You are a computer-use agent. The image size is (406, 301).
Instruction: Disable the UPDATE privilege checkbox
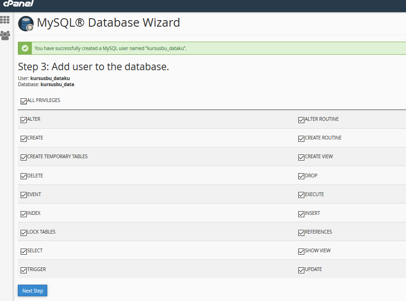coord(301,270)
